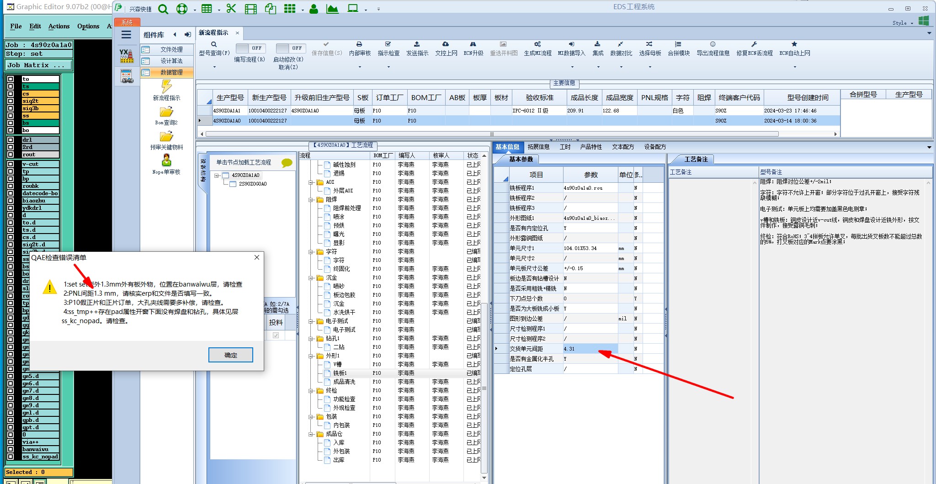Click 预审关键物料 folder shortcut

[x=166, y=141]
